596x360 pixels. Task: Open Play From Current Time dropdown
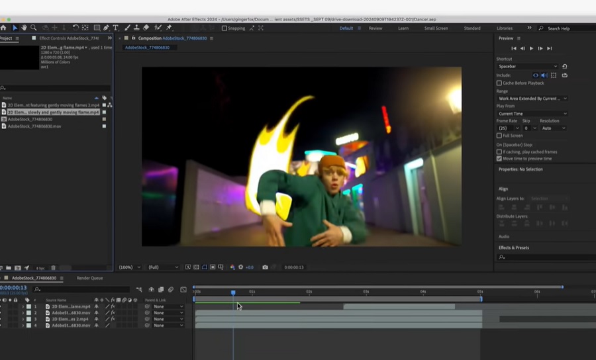tap(532, 114)
